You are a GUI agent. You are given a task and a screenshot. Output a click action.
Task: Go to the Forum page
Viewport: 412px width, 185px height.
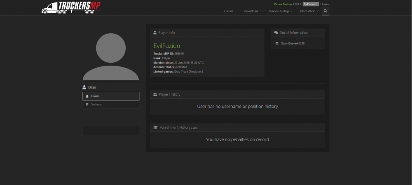coord(228,11)
